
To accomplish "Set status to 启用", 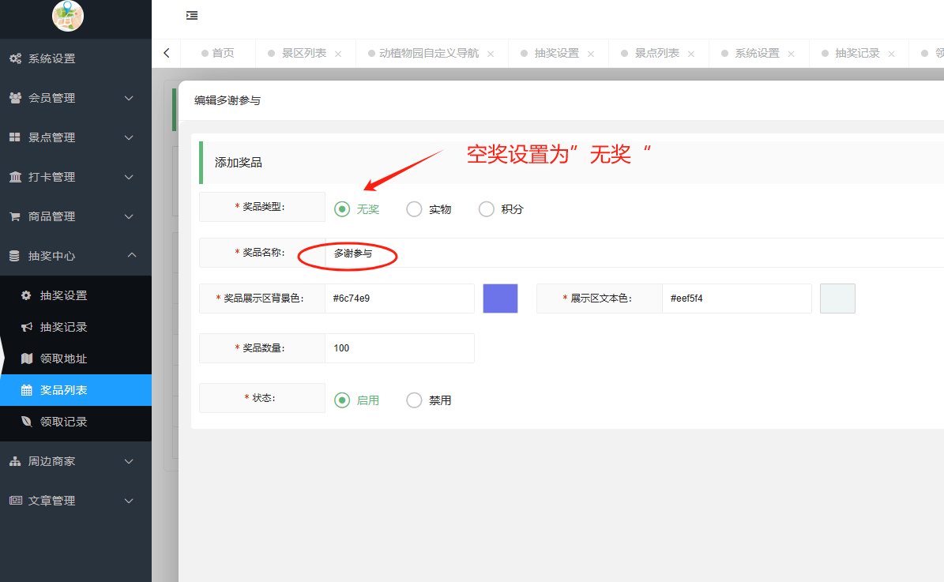I will click(x=342, y=400).
